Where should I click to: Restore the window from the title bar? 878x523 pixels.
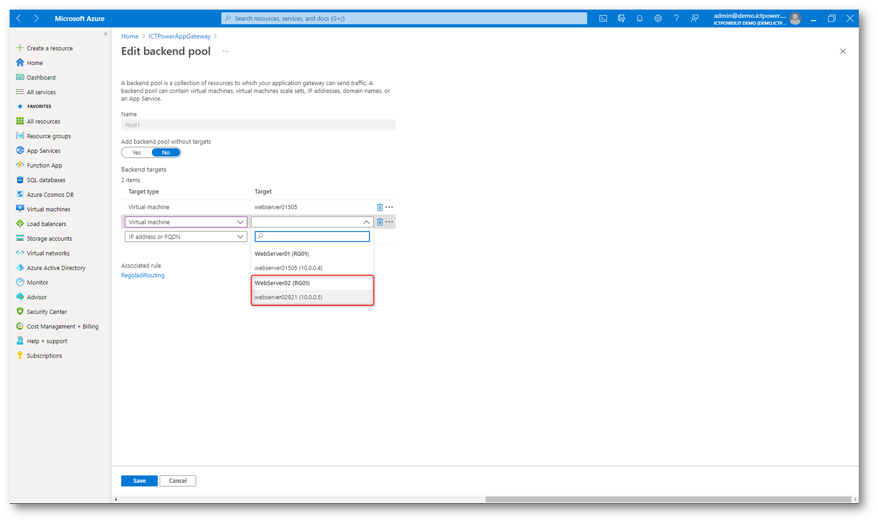[831, 18]
